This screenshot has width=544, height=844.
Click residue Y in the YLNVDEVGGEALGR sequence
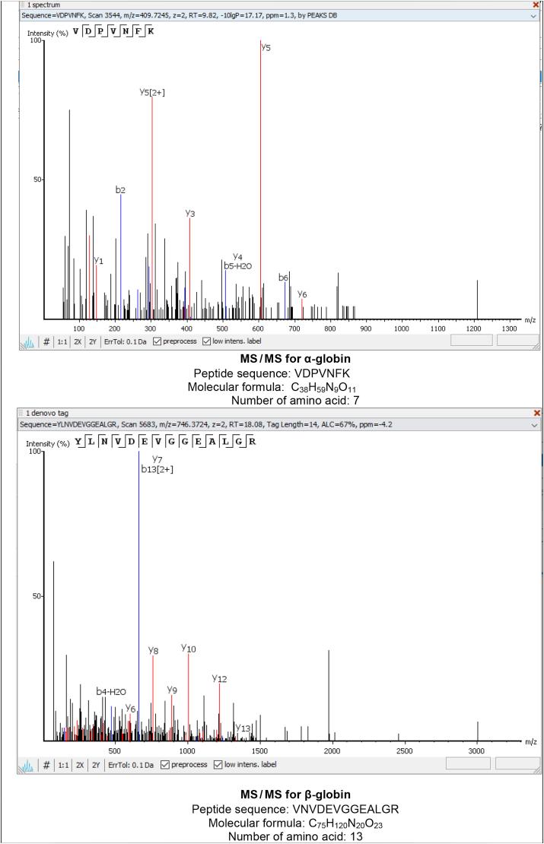(78, 441)
